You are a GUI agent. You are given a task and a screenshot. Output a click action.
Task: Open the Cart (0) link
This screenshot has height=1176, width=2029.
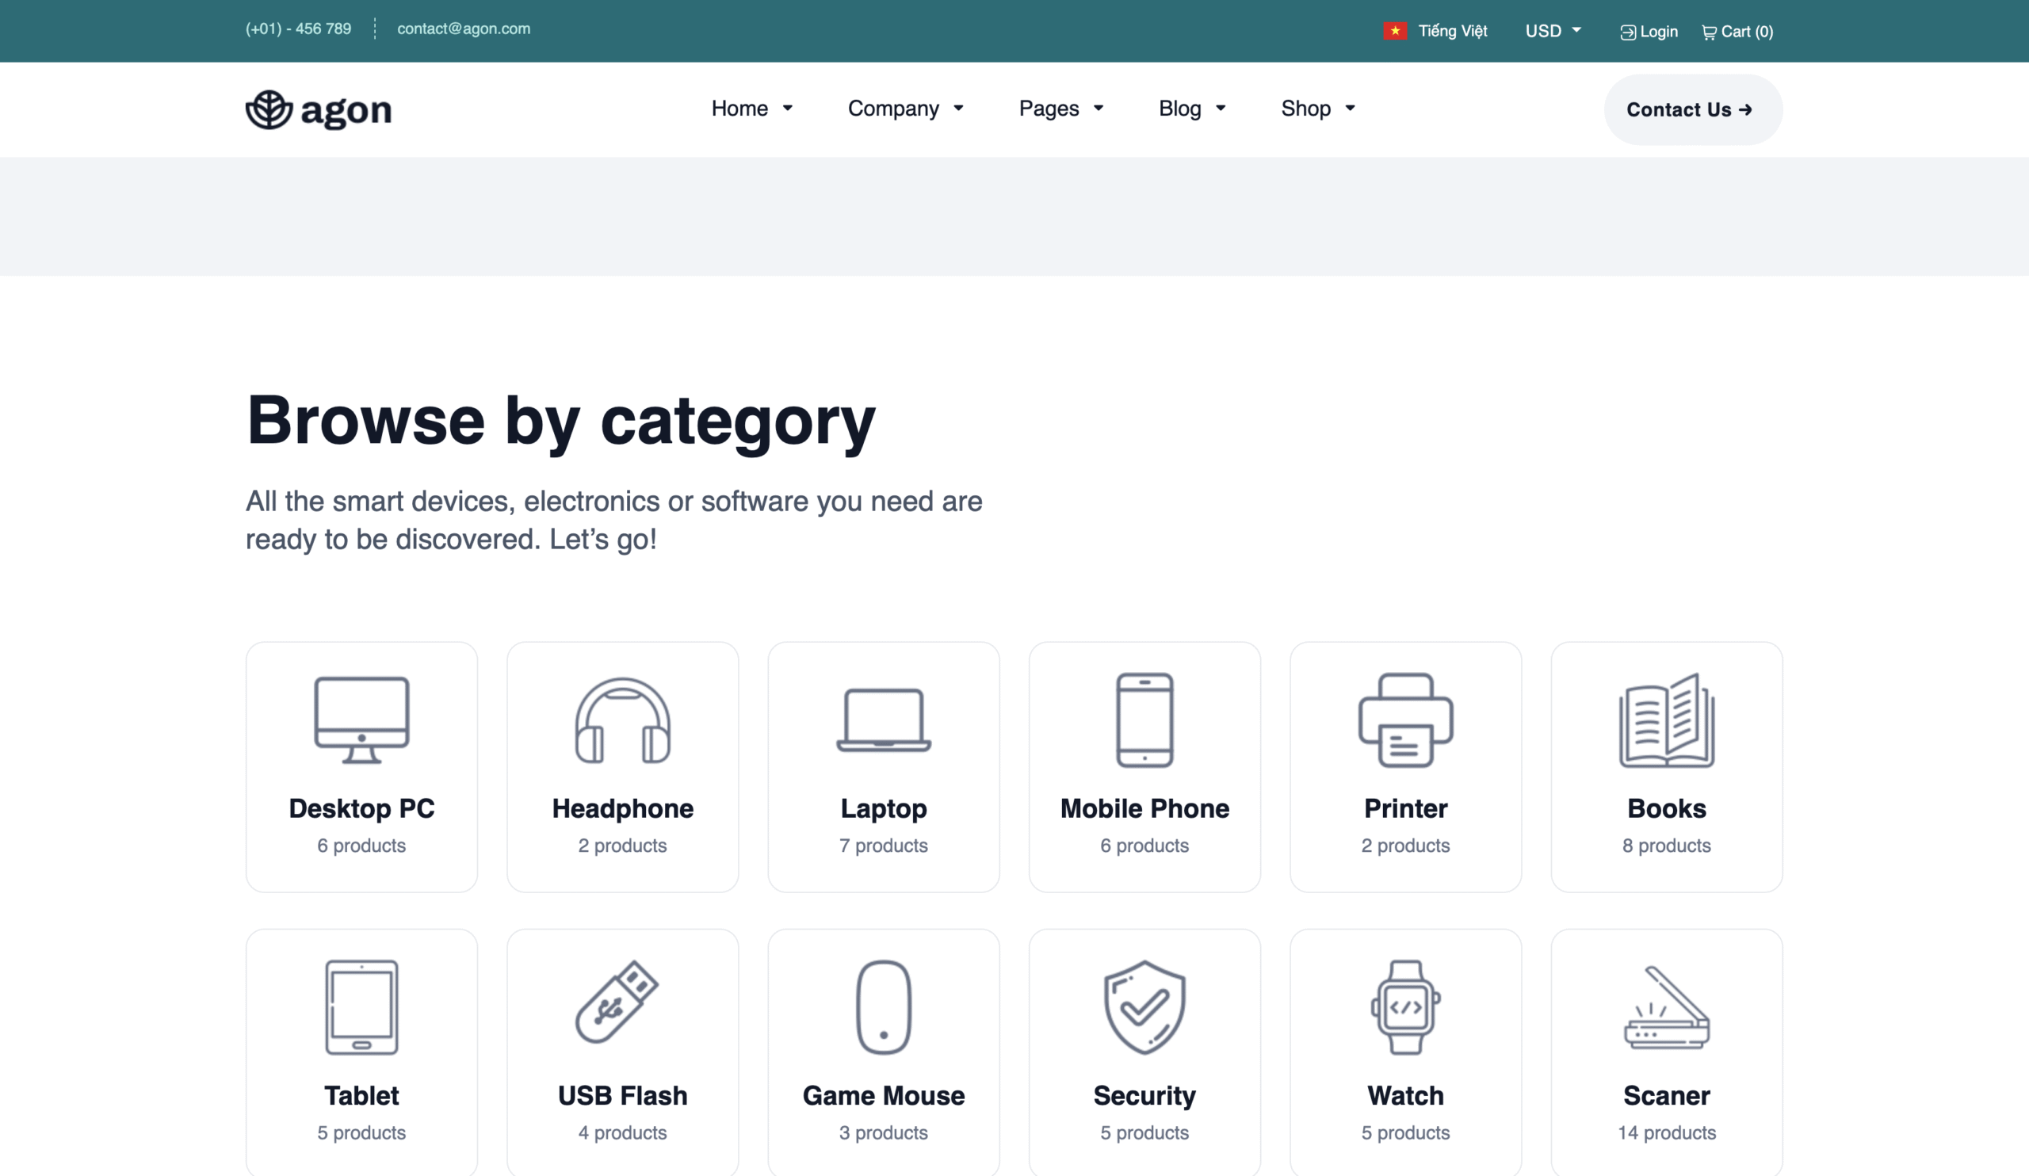click(x=1737, y=32)
